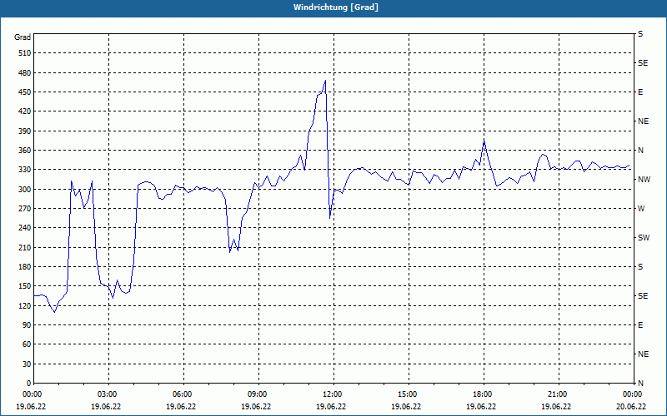Viewport: 667px width, 416px height.
Task: Select the 330 y-axis value
Action: click(x=25, y=170)
